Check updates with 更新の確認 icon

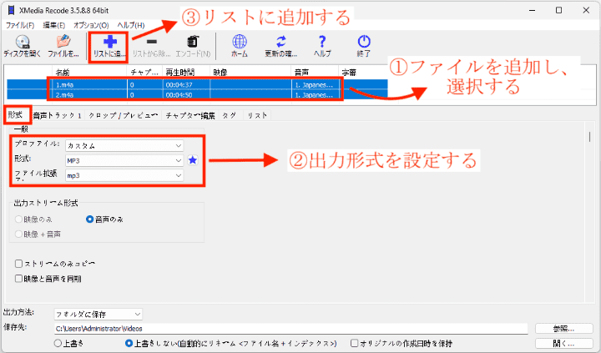pos(281,46)
